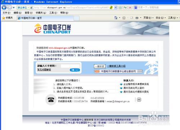This screenshot has height=130, width=180.
Task: Open the recent pages dropdown arrow beside Forward
Action: pyautogui.click(x=14, y=8)
